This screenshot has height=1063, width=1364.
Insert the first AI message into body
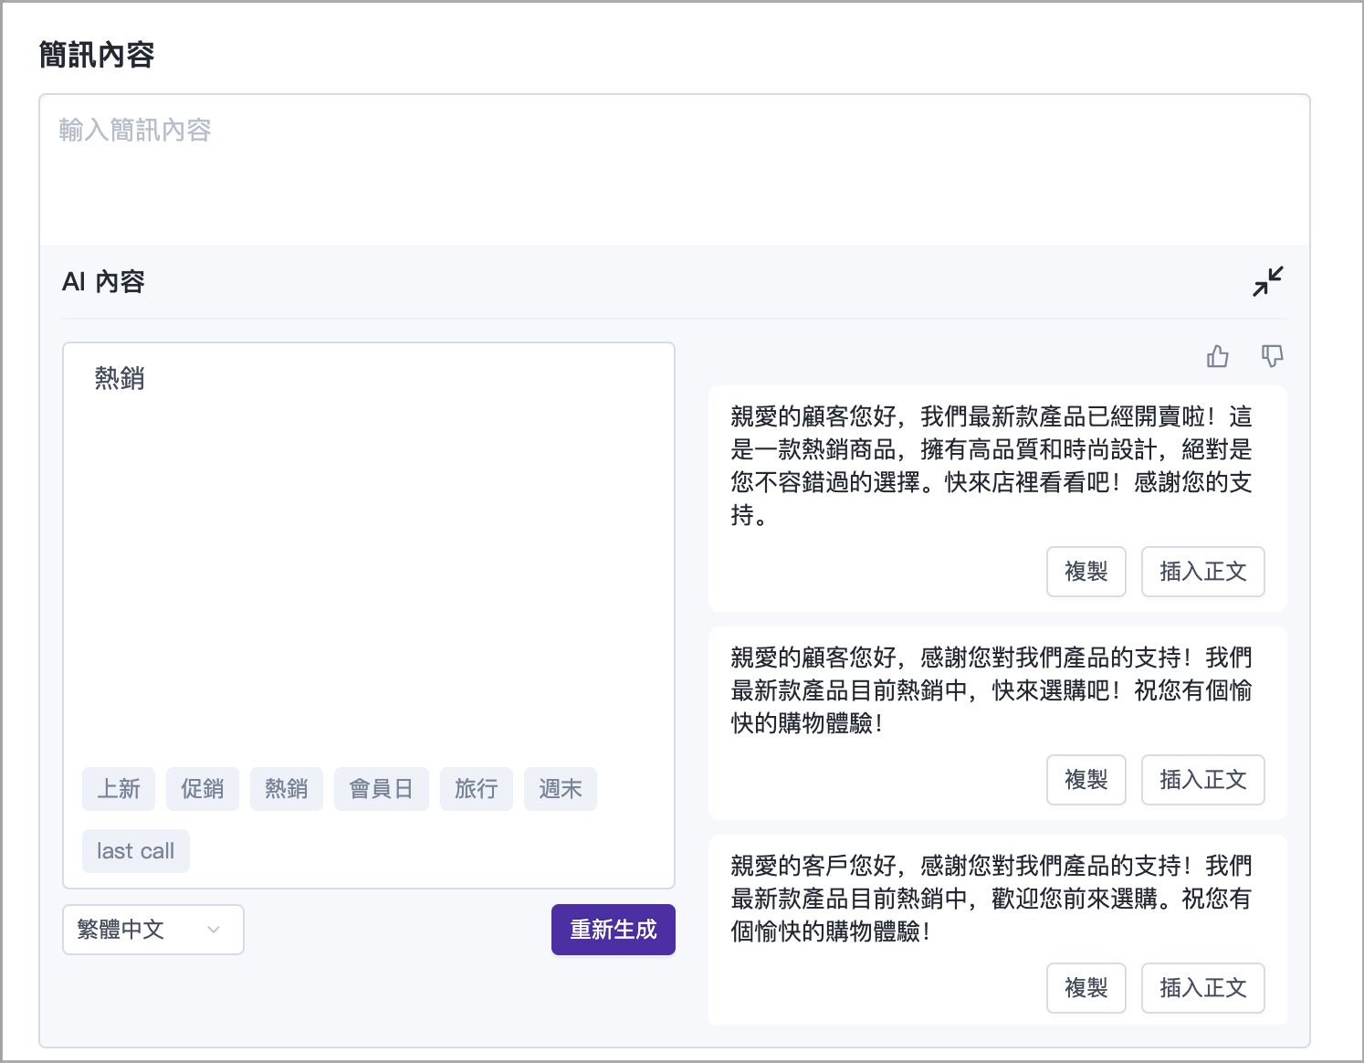coord(1202,572)
